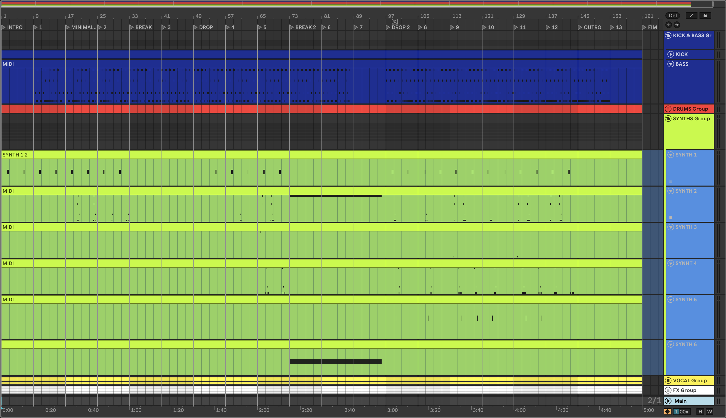Click the arrangement overview bar at top
The width and height of the screenshot is (726, 418).
click(x=357, y=4)
